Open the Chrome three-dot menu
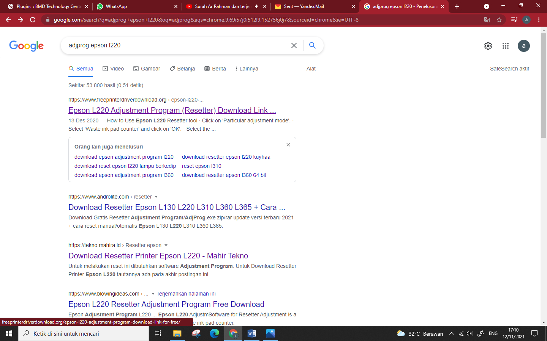This screenshot has width=547, height=341. point(539,20)
